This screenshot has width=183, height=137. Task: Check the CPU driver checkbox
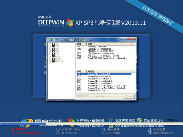pos(53,44)
